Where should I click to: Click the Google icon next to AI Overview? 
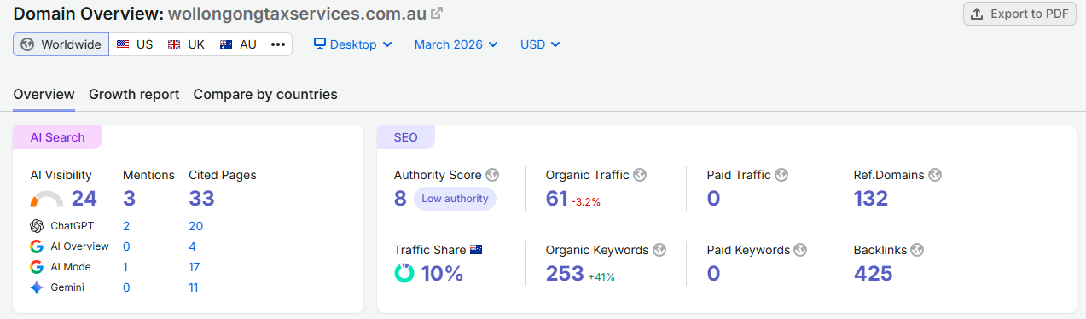(37, 246)
